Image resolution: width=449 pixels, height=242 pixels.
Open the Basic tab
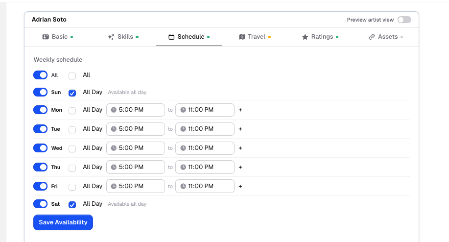[58, 37]
